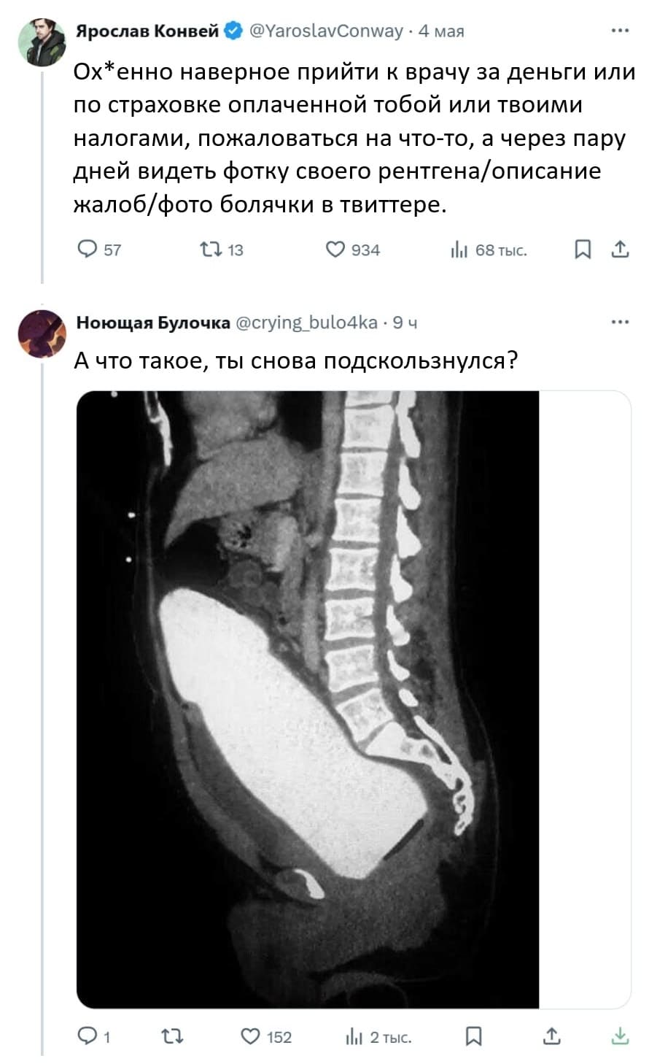Open the CT scan image
649x1064 pixels.
[x=307, y=699]
